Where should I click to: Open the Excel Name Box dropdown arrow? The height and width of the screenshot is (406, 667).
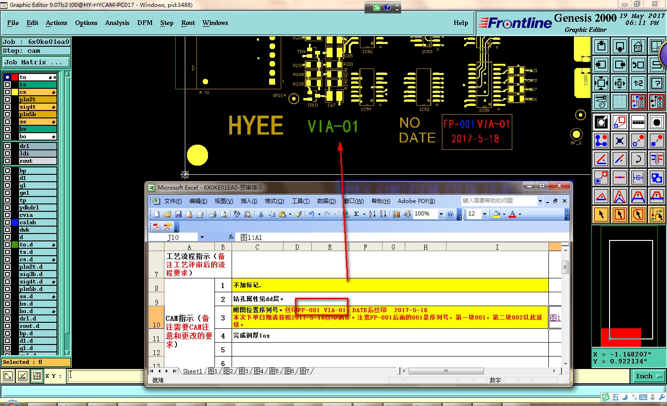point(202,237)
